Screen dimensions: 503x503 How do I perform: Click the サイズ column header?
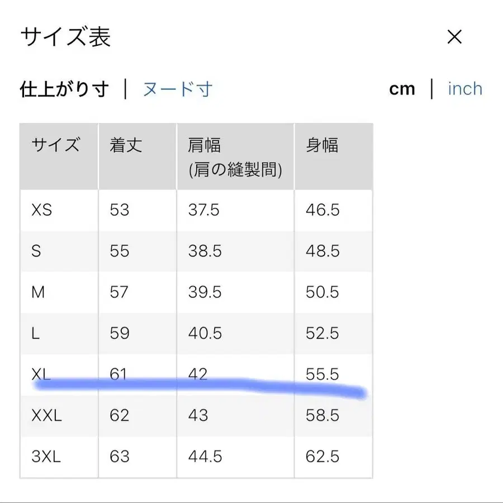pyautogui.click(x=56, y=145)
